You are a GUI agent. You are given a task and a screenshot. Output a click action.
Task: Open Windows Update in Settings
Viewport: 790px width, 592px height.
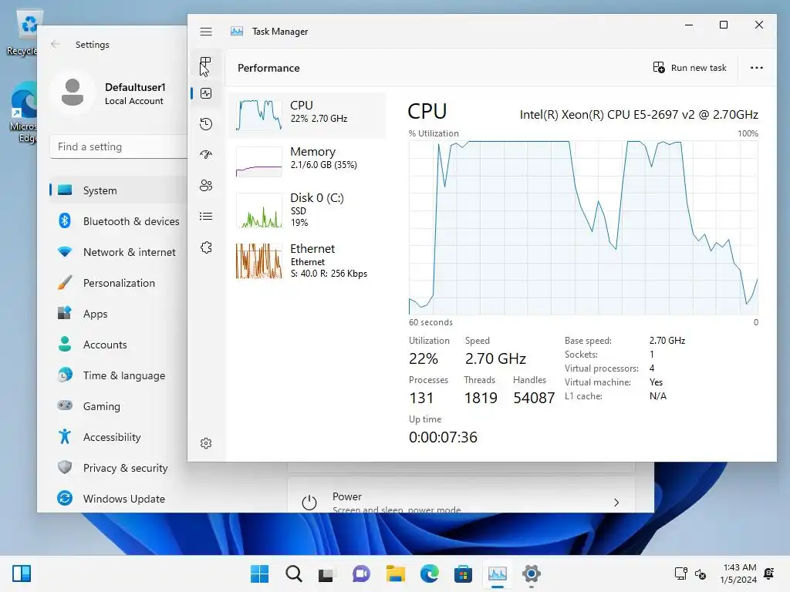coord(119,499)
